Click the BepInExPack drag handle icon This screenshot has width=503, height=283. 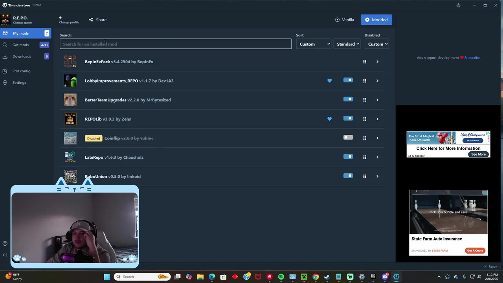(365, 62)
